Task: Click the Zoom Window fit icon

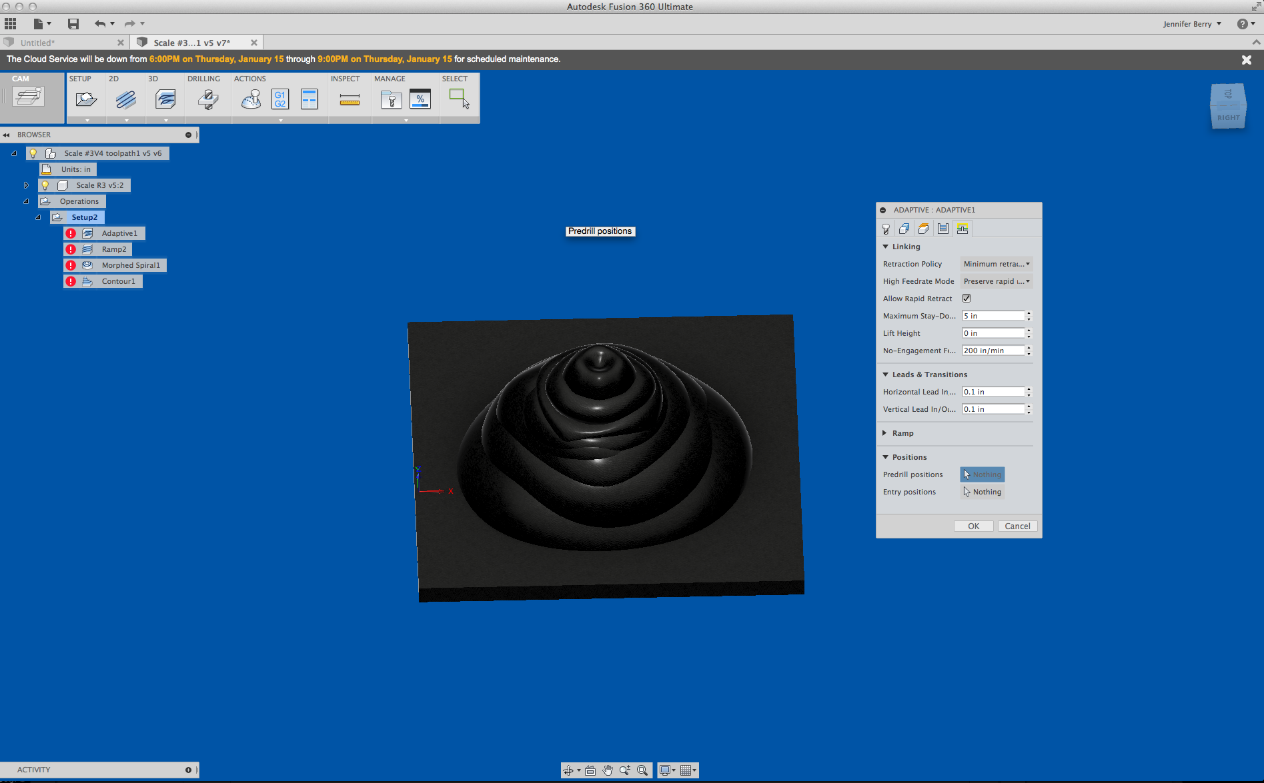Action: pyautogui.click(x=642, y=770)
